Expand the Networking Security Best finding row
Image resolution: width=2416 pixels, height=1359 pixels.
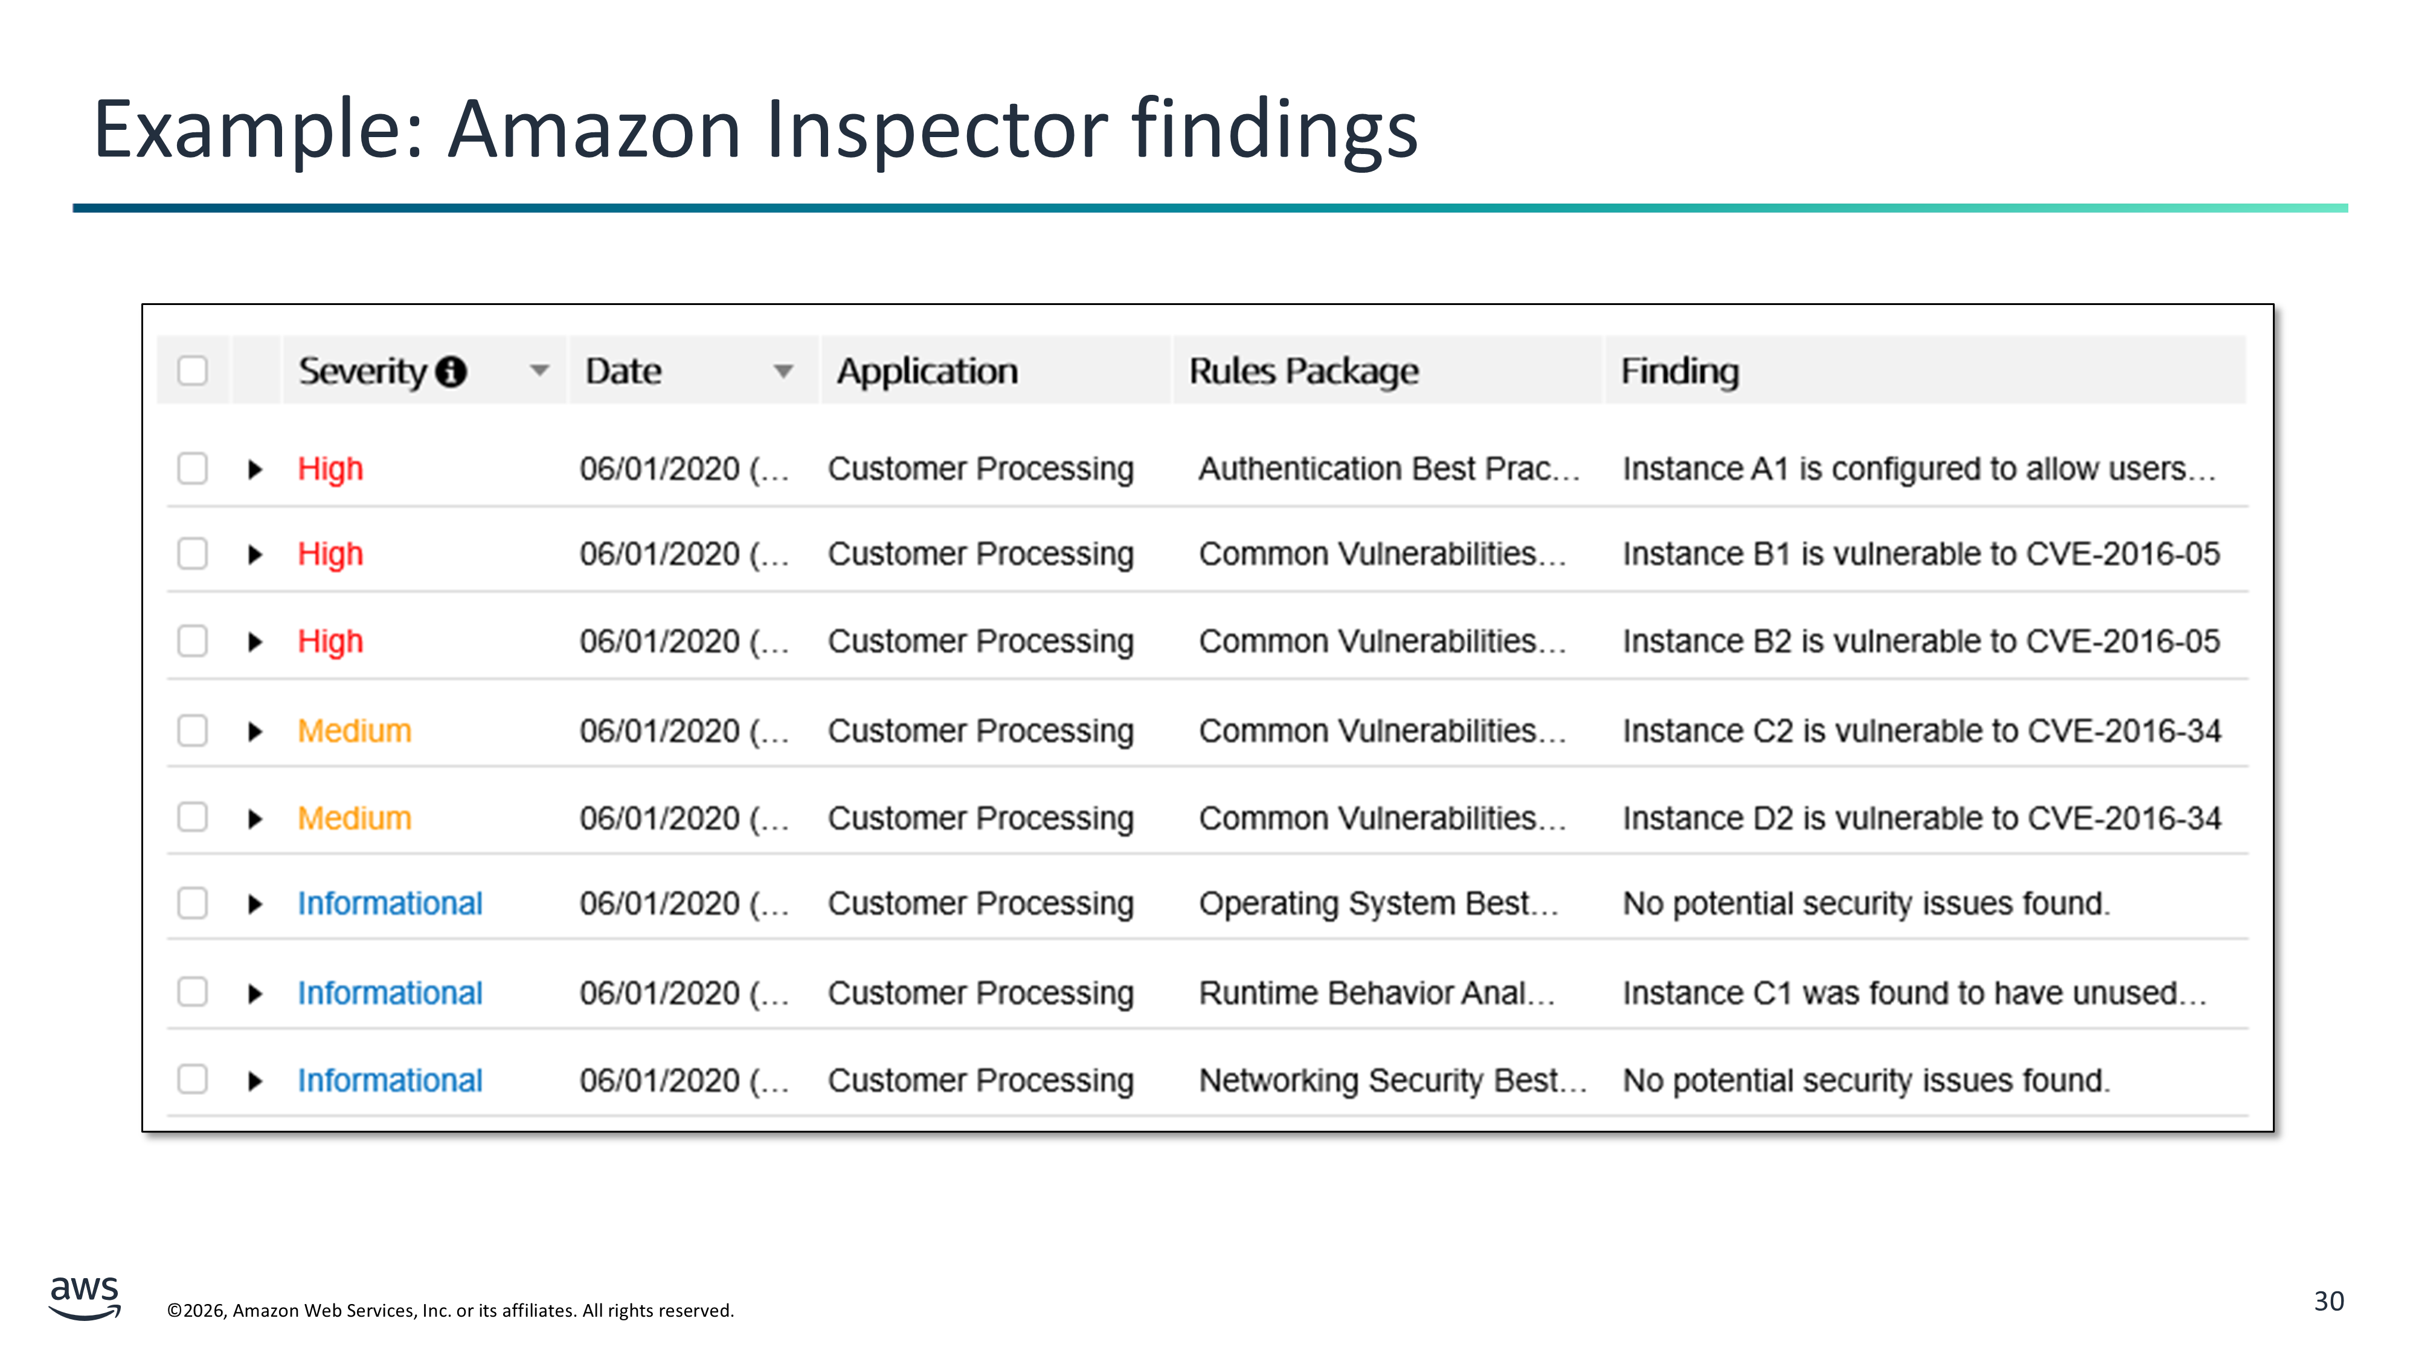pos(254,1081)
